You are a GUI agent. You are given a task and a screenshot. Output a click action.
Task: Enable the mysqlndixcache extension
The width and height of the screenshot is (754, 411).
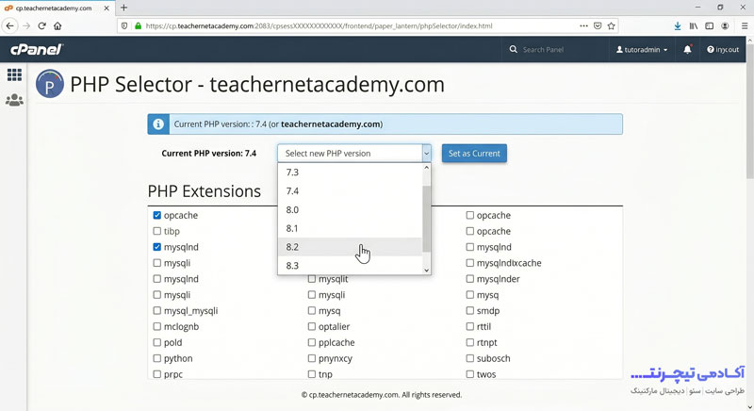[469, 263]
